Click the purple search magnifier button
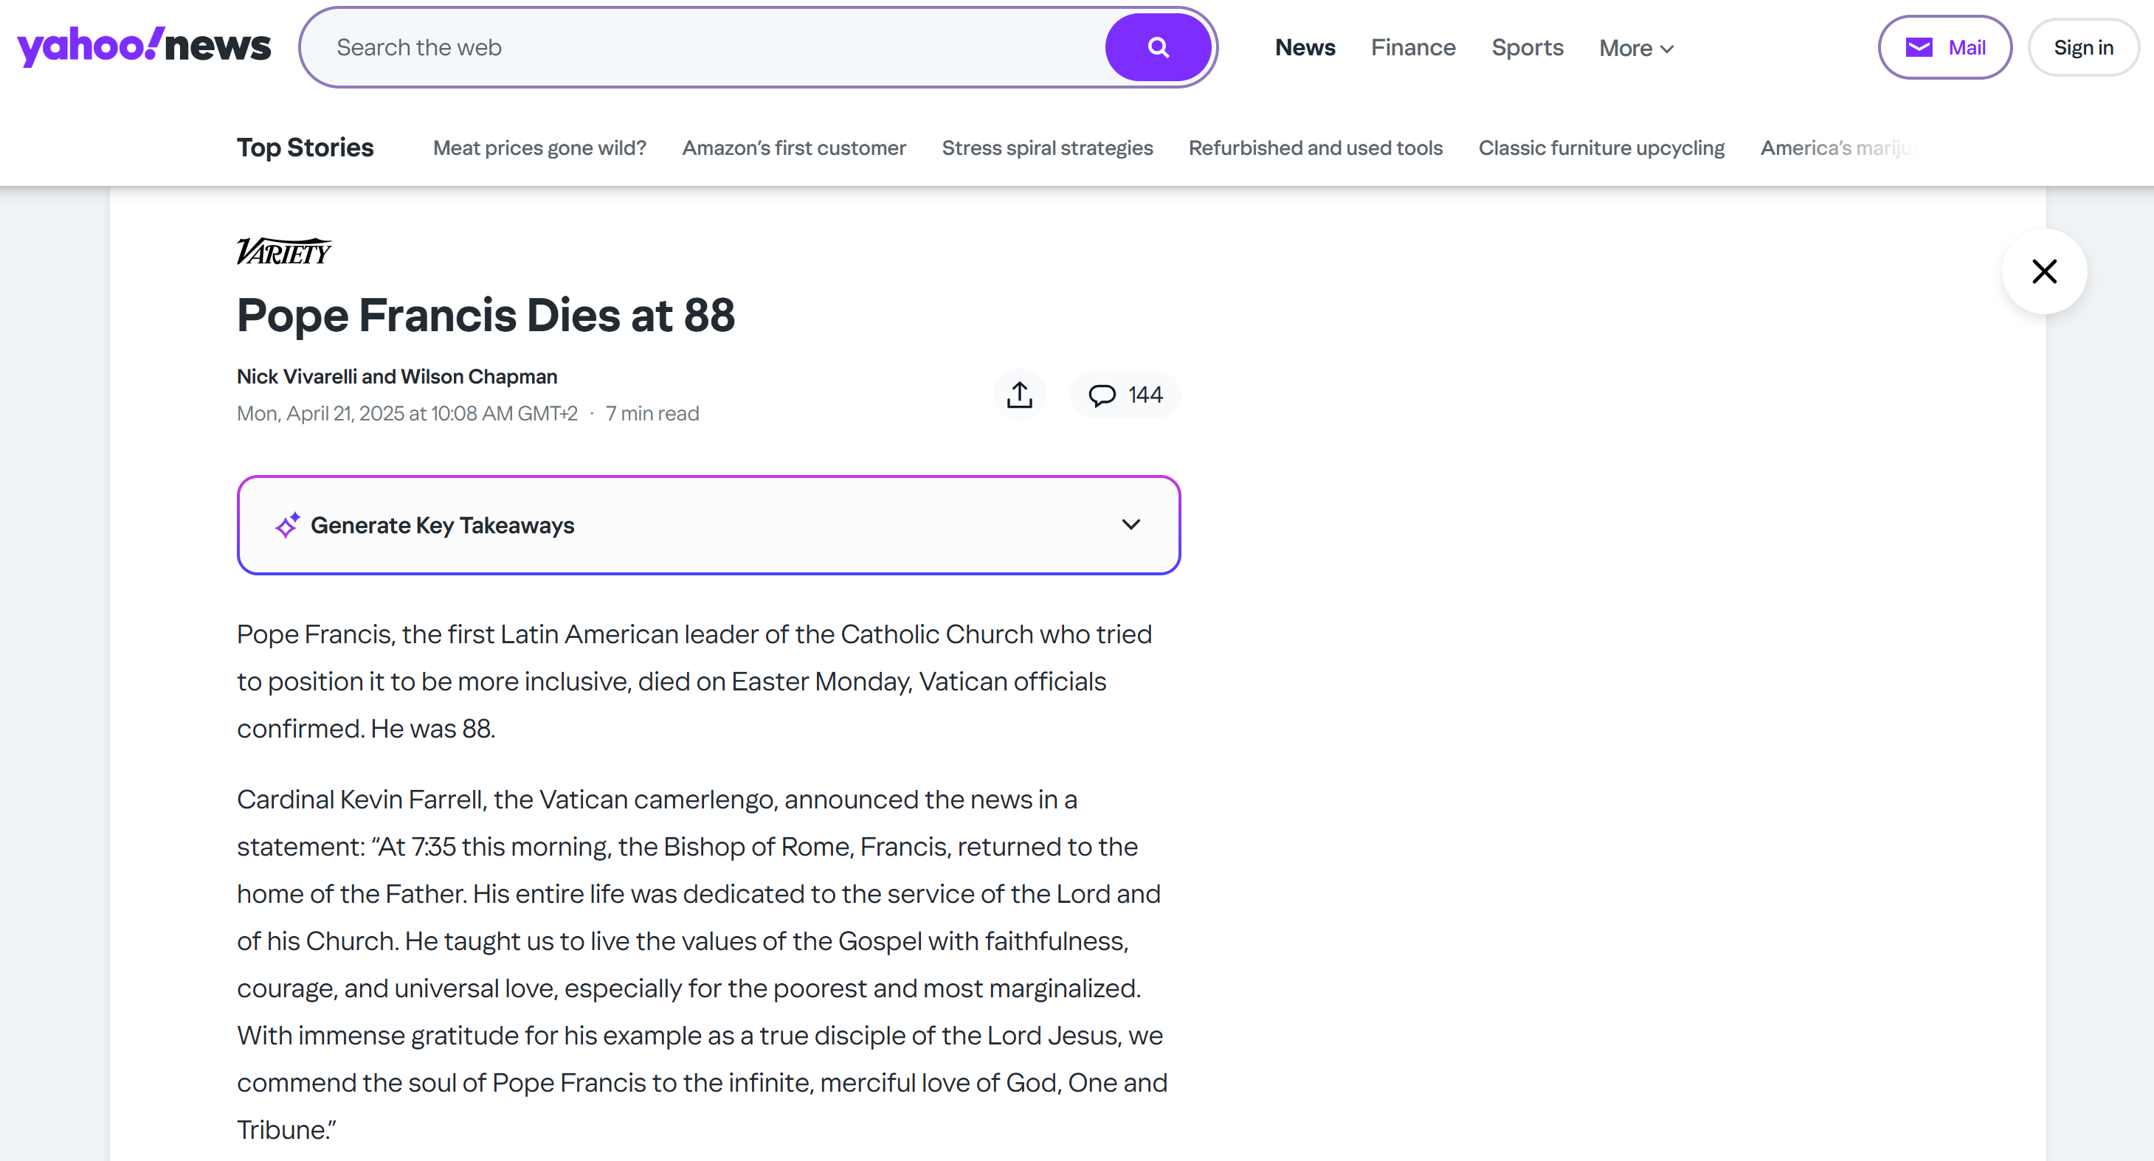This screenshot has width=2154, height=1161. coord(1157,48)
